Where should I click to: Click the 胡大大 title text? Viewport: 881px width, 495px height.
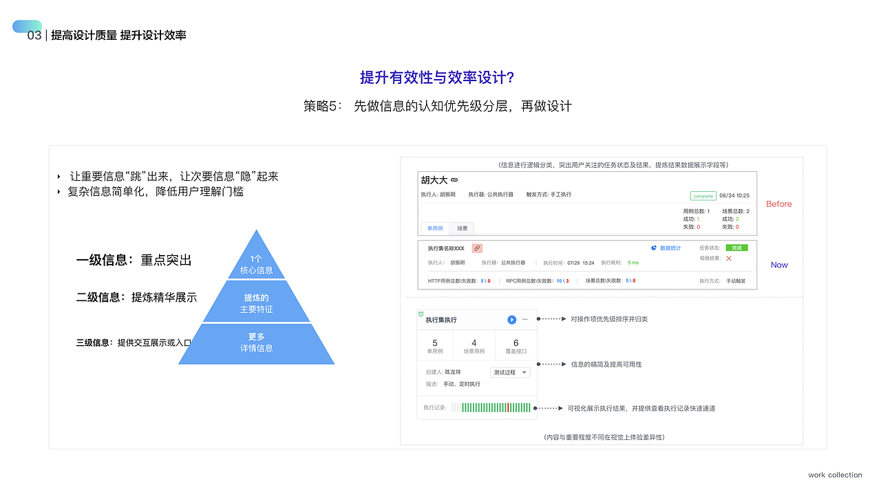point(434,180)
